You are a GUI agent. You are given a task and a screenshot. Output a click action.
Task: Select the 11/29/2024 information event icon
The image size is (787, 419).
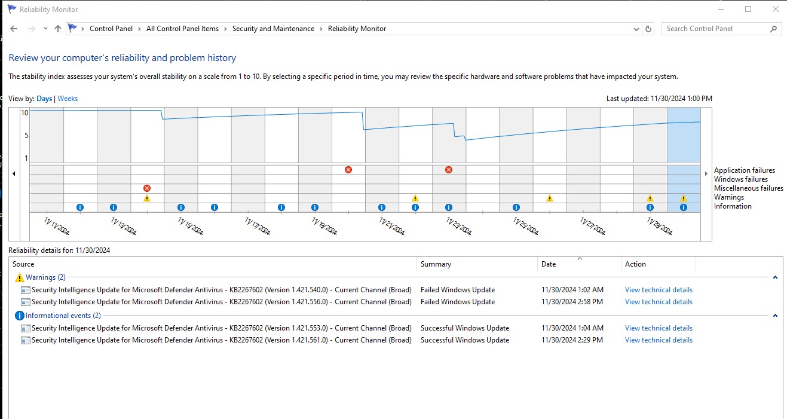pos(650,207)
